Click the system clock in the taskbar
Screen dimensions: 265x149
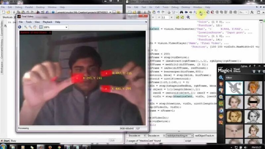click(256, 147)
